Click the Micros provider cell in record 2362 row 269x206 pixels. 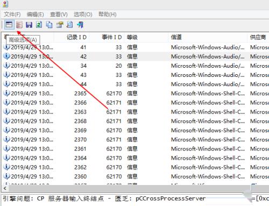click(259, 167)
